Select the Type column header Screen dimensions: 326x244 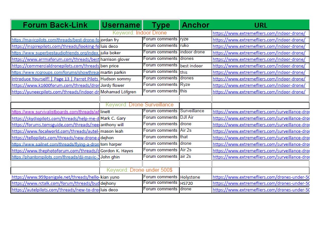pos(161,25)
